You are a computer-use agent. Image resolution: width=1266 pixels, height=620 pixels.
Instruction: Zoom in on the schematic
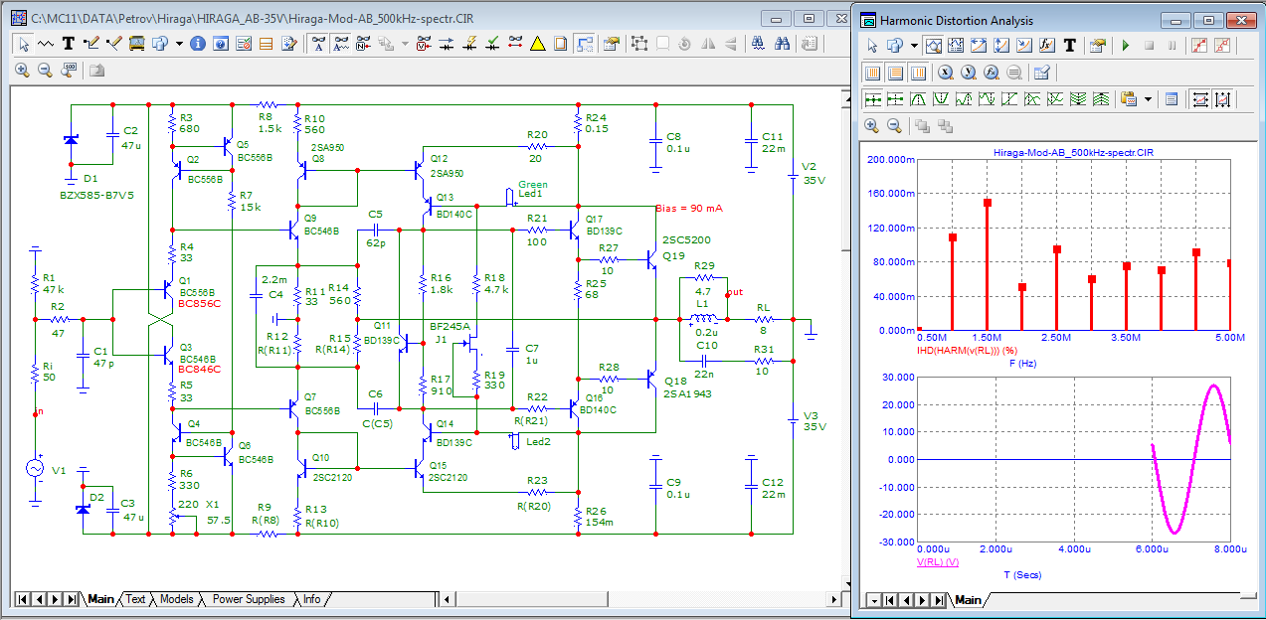coord(22,70)
